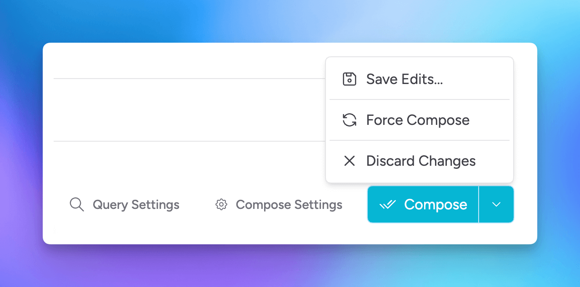580x287 pixels.
Task: Open Compose Settings
Action: pyautogui.click(x=289, y=204)
